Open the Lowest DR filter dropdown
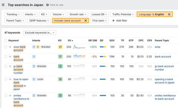Screen dimensions: 178x108 pyautogui.click(x=99, y=14)
